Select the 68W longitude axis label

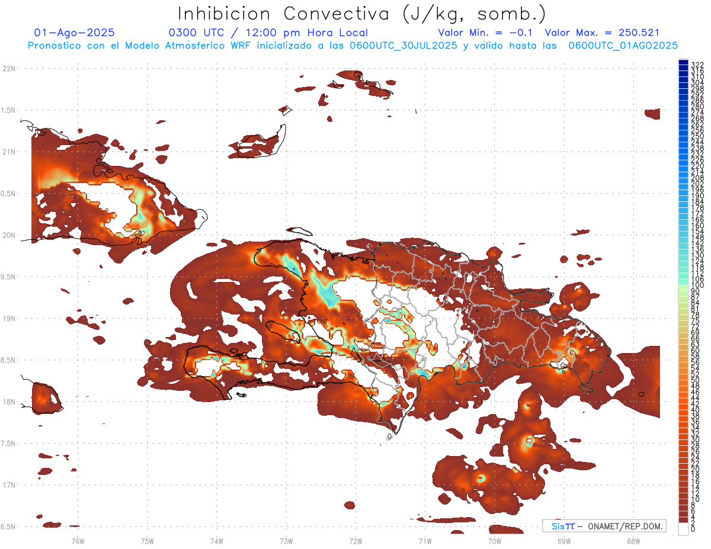tap(633, 540)
